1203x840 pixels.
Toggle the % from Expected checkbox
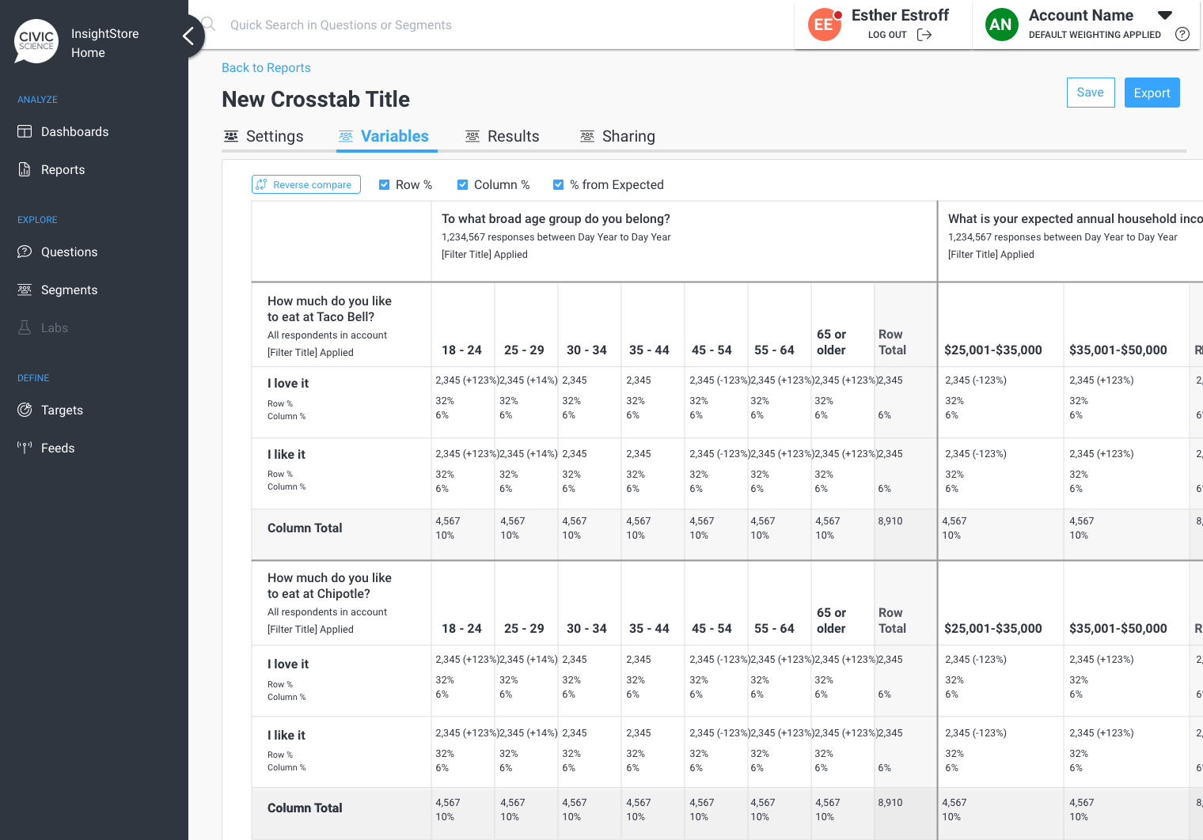point(559,185)
